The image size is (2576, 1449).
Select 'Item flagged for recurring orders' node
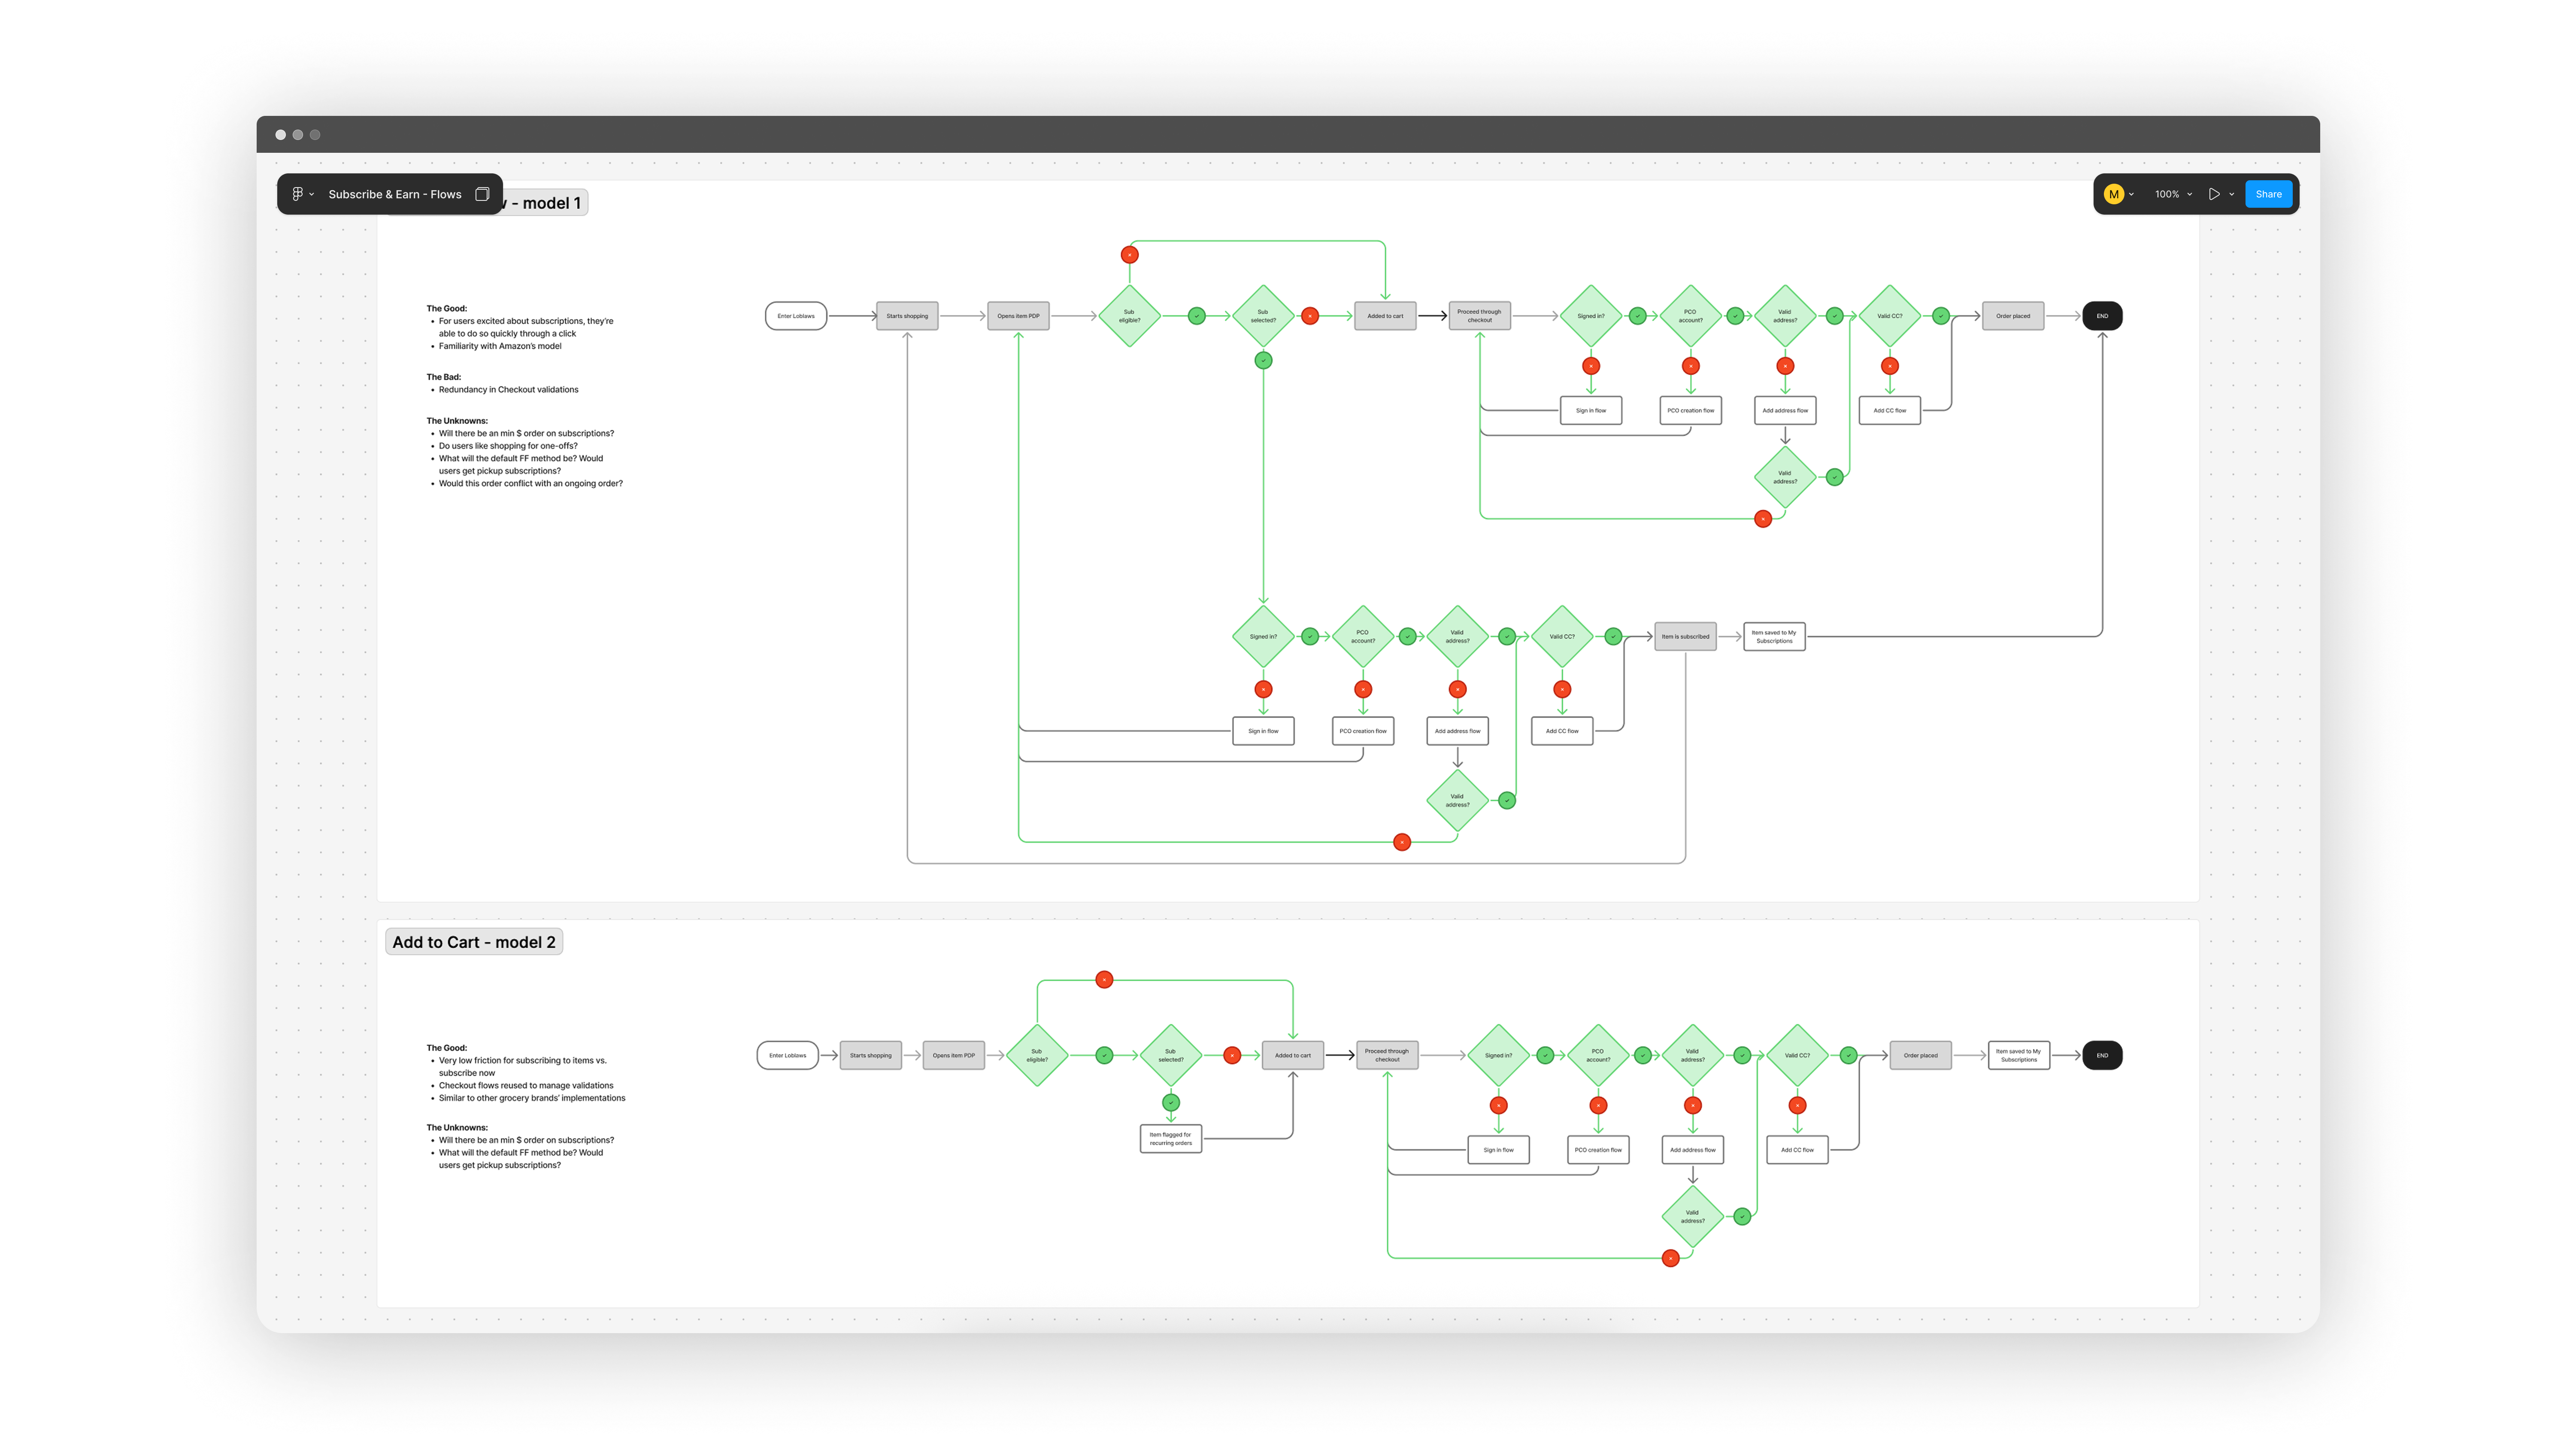point(1170,1139)
